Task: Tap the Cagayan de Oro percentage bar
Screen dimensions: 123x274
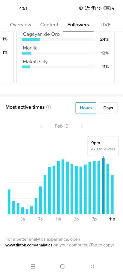Action: [x=58, y=39]
